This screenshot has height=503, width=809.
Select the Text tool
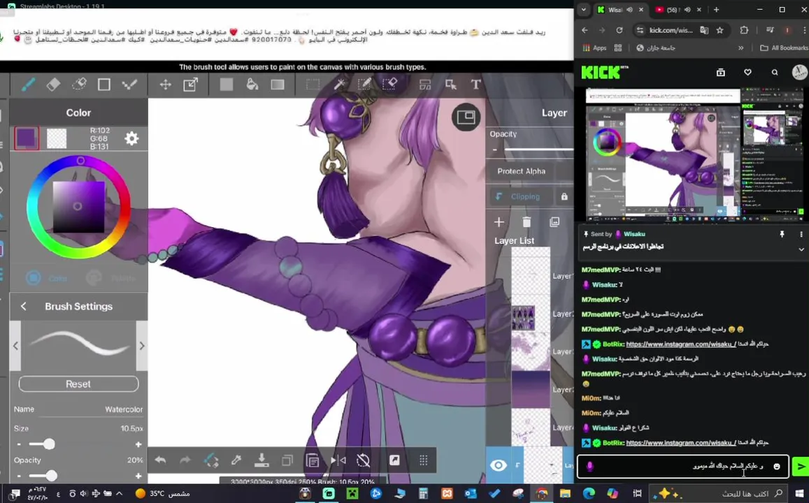pyautogui.click(x=475, y=85)
